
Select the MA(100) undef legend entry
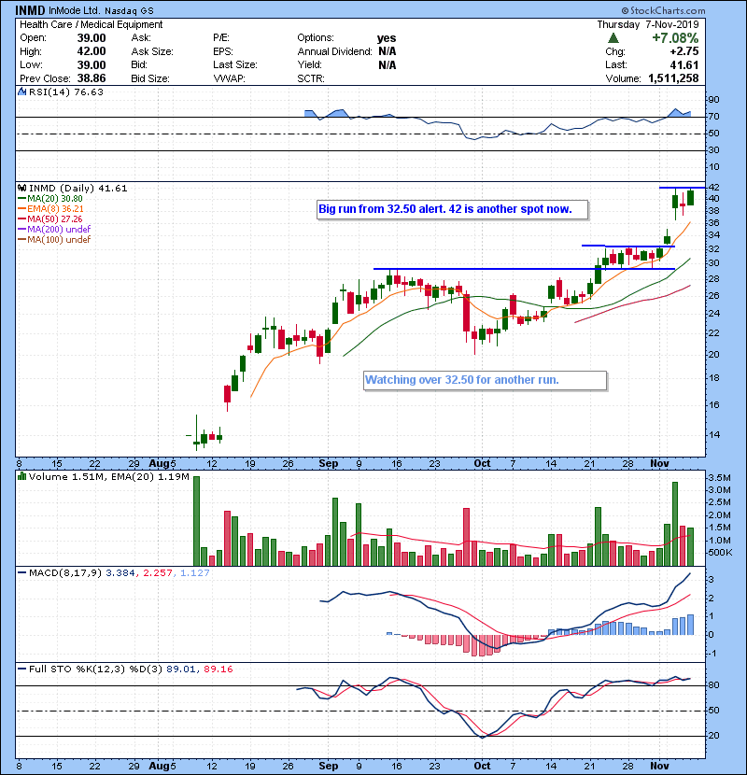[x=54, y=240]
